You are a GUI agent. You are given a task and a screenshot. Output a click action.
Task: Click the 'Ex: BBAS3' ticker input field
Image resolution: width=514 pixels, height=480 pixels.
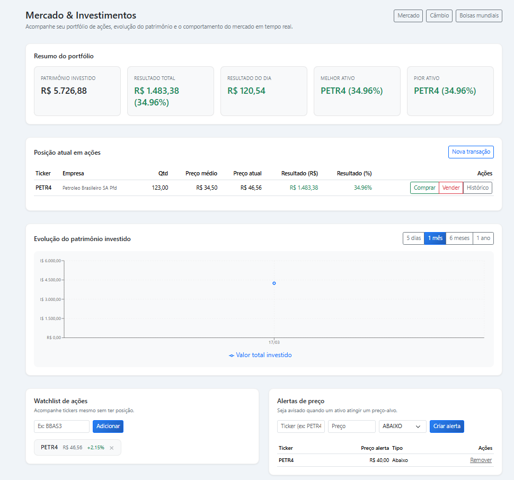[61, 426]
